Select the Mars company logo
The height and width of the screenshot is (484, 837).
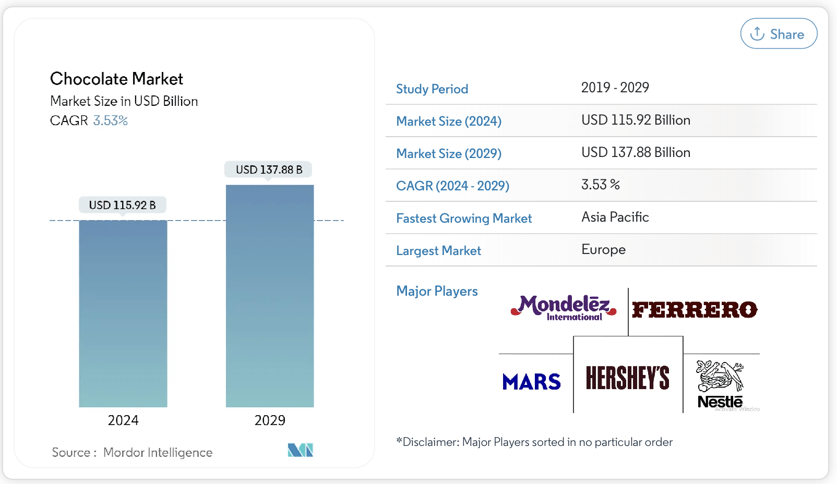pos(531,381)
